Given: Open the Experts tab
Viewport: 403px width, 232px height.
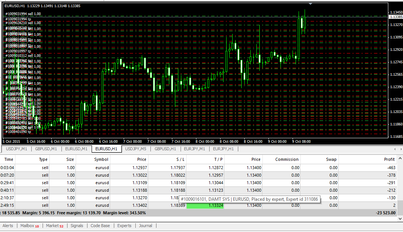Looking at the screenshot, I should click(x=124, y=226).
